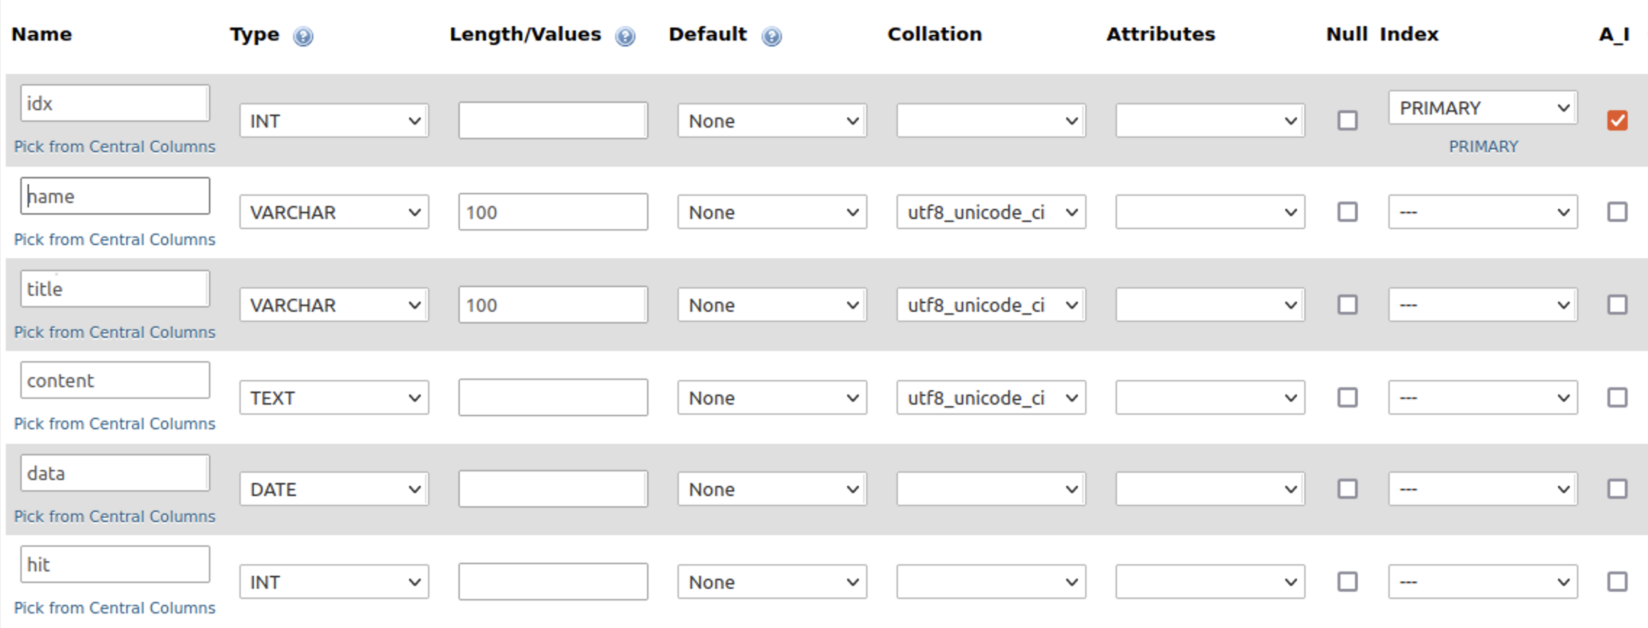Screen dimensions: 1648x628
Task: Open the TEXT type dropdown for content
Action: pos(334,398)
